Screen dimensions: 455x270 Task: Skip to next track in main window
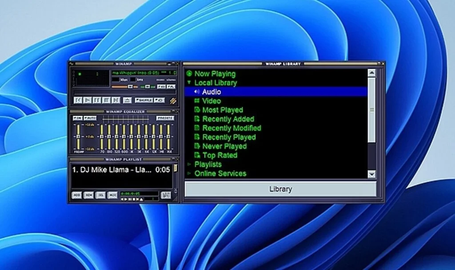click(x=116, y=100)
